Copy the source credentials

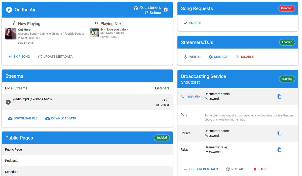(279, 133)
